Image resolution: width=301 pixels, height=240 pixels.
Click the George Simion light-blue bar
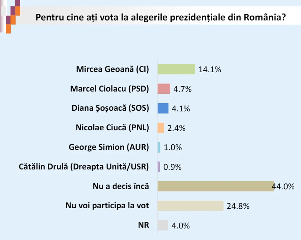[x=159, y=147]
